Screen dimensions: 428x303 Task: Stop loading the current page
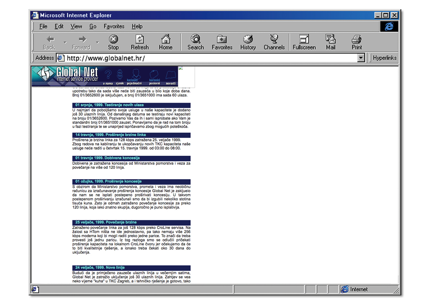click(x=113, y=41)
